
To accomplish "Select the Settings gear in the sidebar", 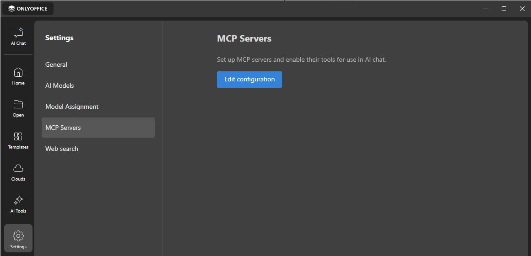I will coord(18,238).
